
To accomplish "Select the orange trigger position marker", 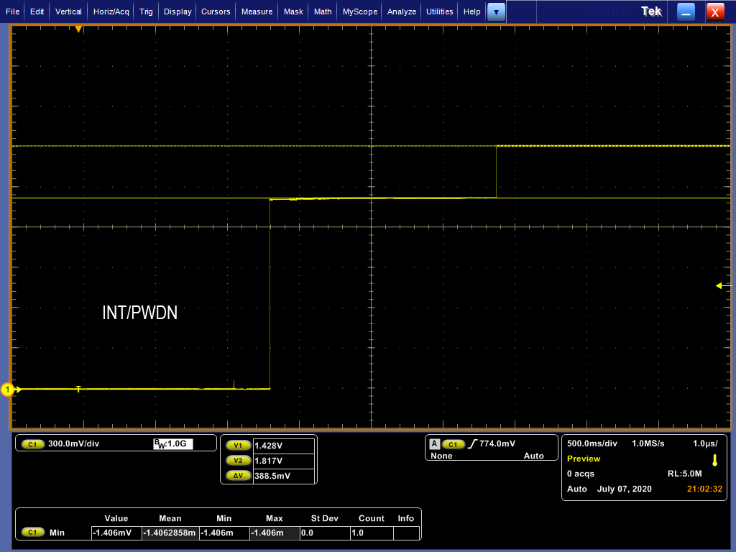I will pyautogui.click(x=79, y=29).
